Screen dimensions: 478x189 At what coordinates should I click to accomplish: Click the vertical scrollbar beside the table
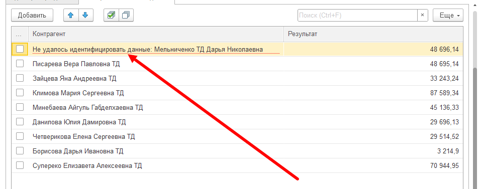coord(475,128)
